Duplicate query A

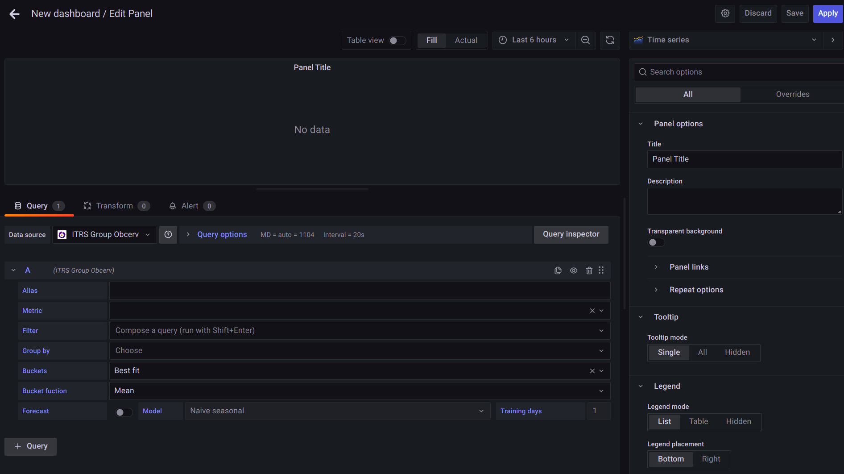point(558,270)
